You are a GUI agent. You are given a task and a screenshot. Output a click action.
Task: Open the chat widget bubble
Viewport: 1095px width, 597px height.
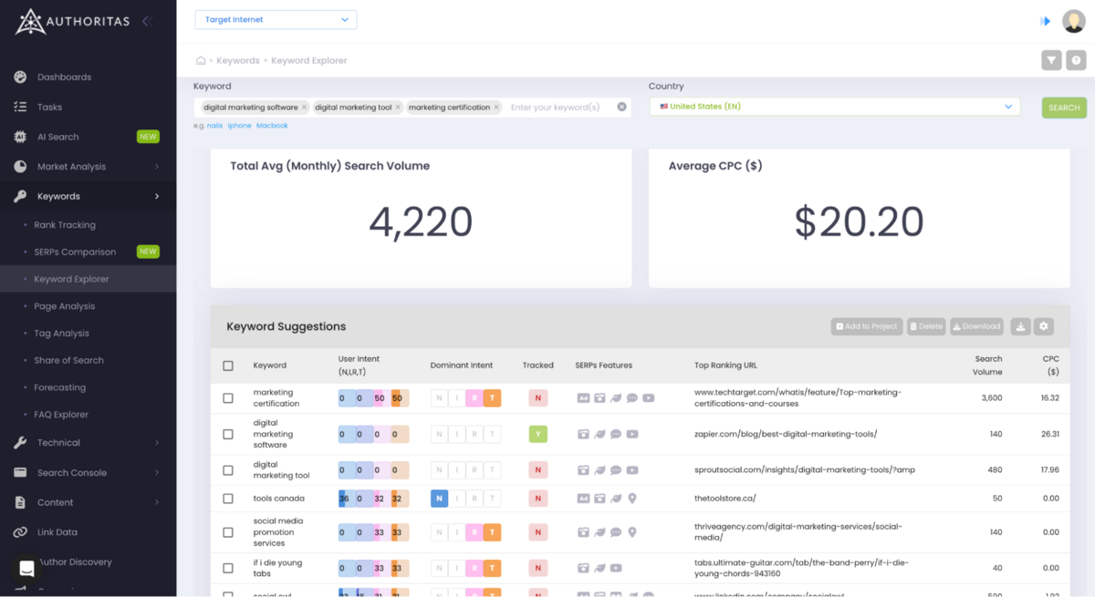(26, 569)
